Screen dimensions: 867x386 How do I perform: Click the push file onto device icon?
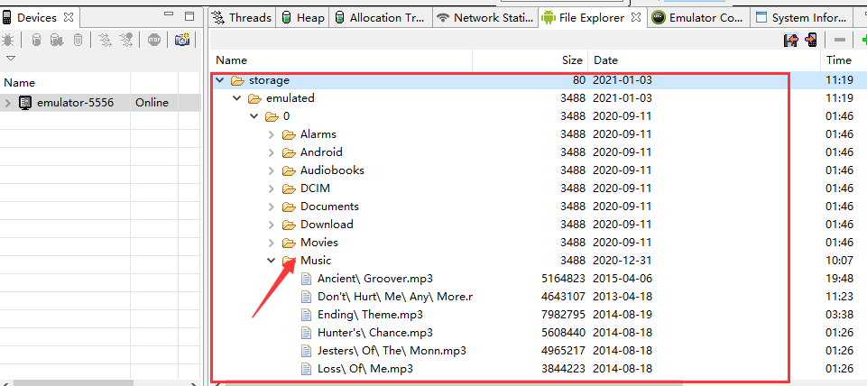[811, 40]
